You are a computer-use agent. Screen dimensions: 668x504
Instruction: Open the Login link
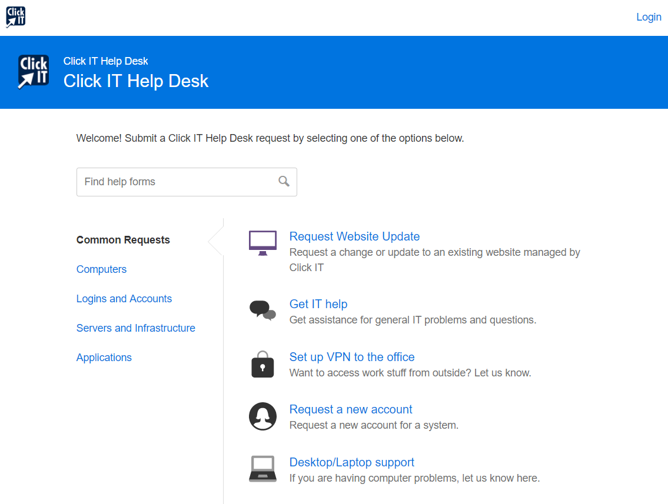point(649,17)
